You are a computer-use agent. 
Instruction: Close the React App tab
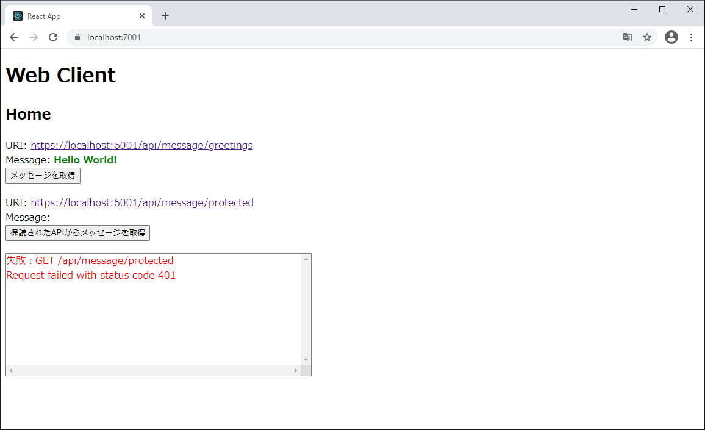[x=142, y=16]
